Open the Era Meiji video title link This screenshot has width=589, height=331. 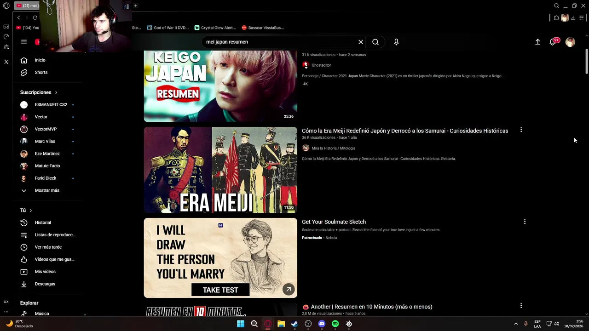[x=405, y=131]
